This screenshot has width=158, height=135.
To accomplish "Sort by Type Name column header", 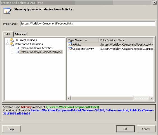I will (83, 40).
